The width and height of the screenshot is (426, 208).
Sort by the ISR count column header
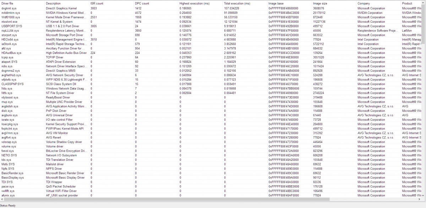pyautogui.click(x=111, y=3)
